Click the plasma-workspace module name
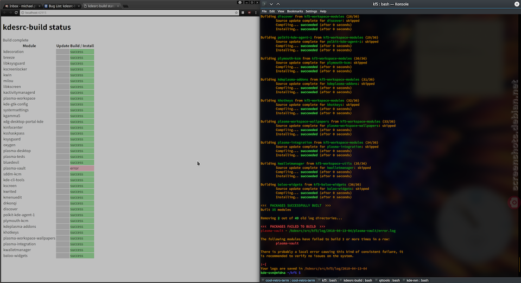 (x=20, y=98)
